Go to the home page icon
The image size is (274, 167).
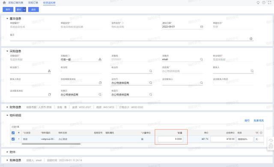point(4,3)
